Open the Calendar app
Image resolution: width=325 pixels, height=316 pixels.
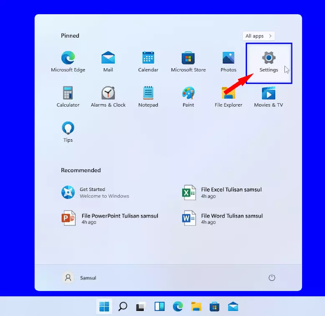click(148, 61)
